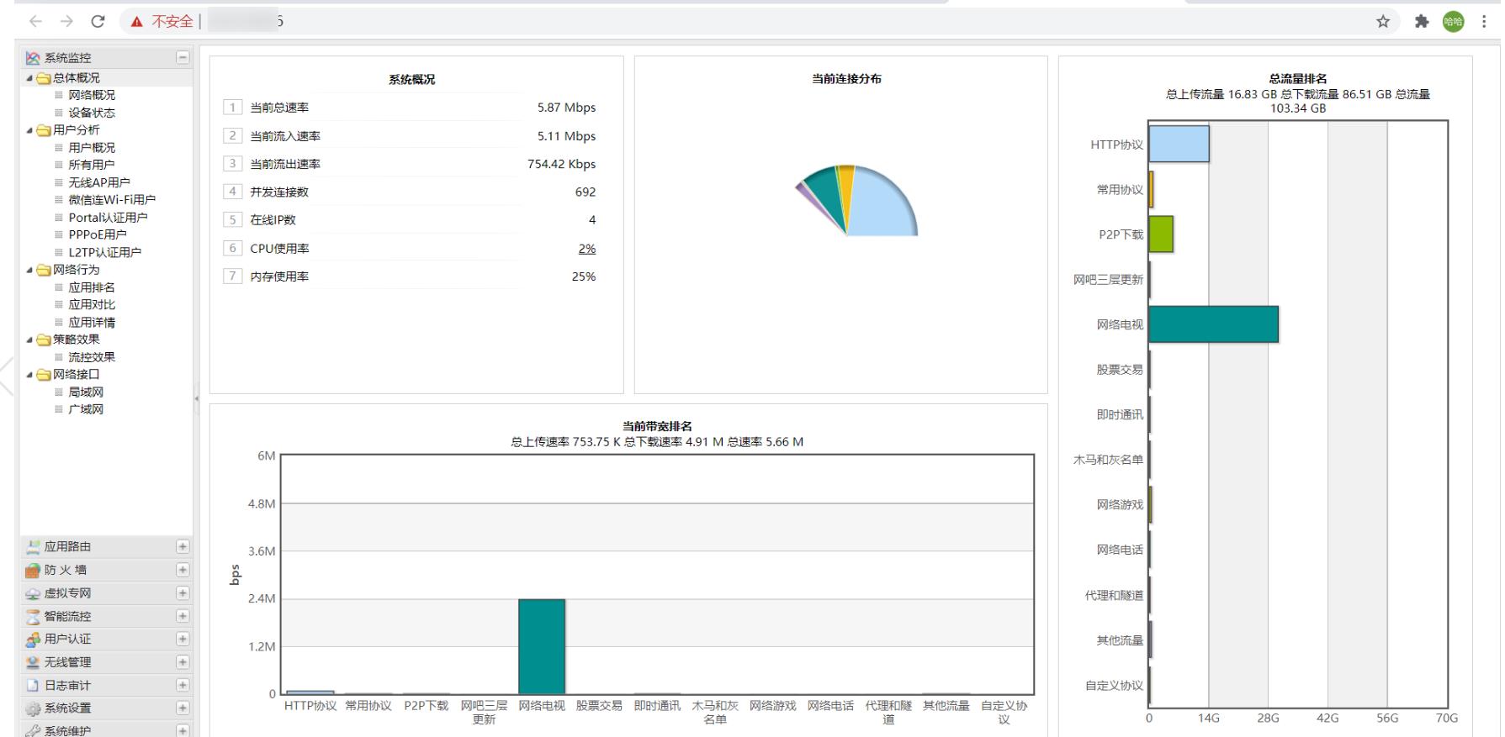Open the Chrome three-dot menu
The width and height of the screenshot is (1505, 737).
[x=1485, y=22]
